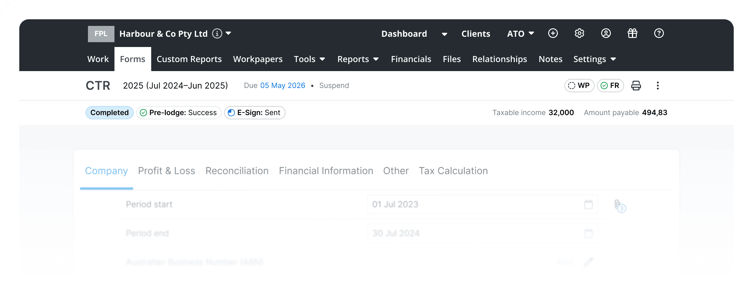Click the FR financial report status pill
Viewport: 753px width, 291px height.
point(610,86)
